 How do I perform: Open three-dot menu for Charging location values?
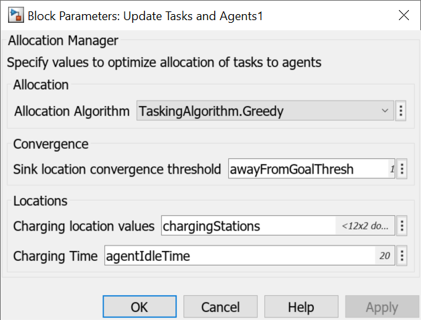(x=402, y=226)
